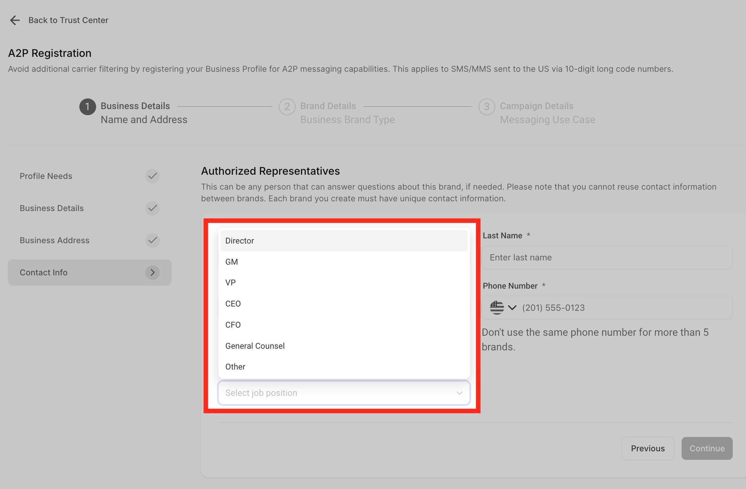Expand the phone country code chevron
This screenshot has width=746, height=489.
pos(512,307)
